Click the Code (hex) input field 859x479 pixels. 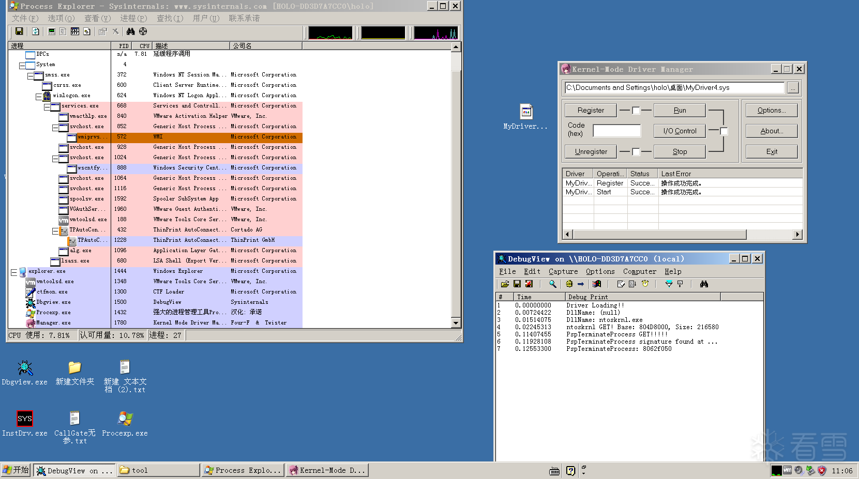[617, 131]
